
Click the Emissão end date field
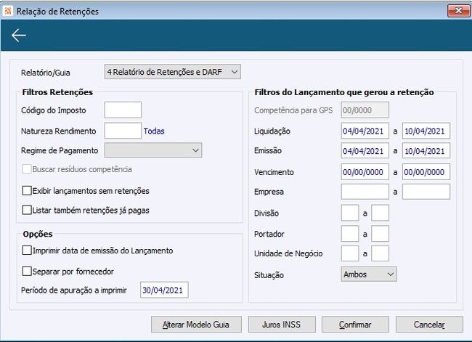point(426,150)
